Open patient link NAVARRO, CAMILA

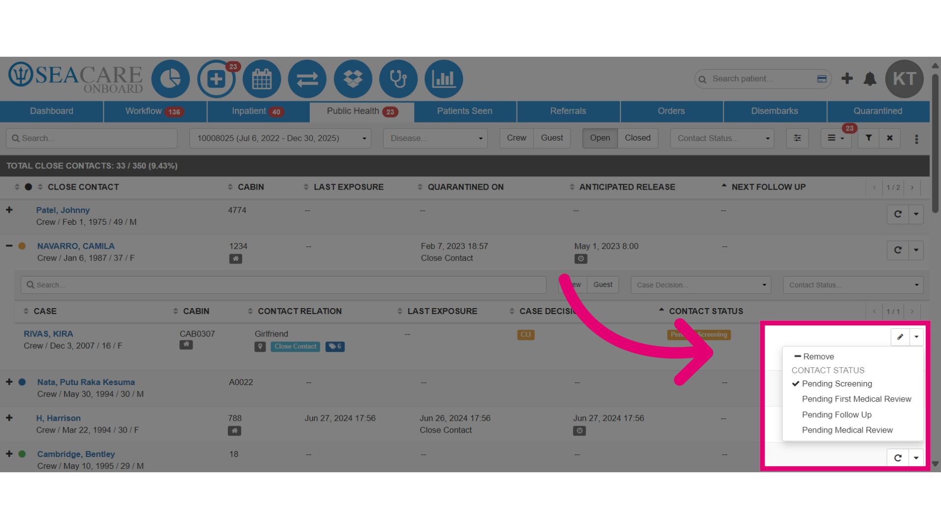[76, 246]
